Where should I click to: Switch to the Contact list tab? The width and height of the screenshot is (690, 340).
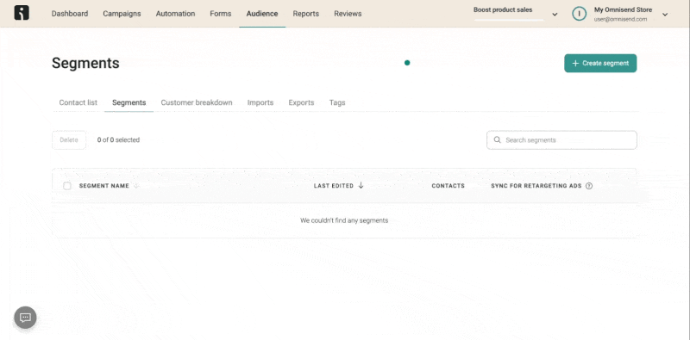click(x=78, y=102)
